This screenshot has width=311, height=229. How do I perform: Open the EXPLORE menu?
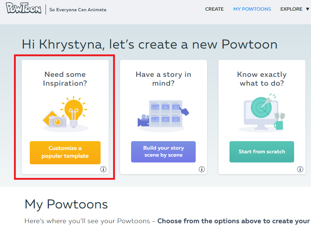coord(291,9)
